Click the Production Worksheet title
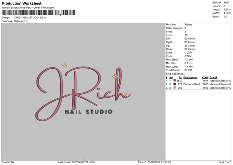 pos(21,3)
